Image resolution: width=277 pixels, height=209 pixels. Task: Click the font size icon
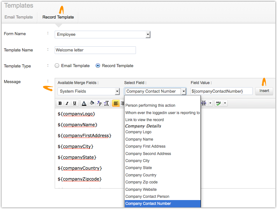coord(107,103)
